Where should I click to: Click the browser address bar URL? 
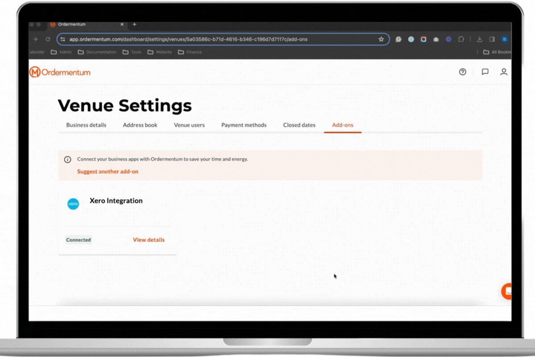point(188,39)
